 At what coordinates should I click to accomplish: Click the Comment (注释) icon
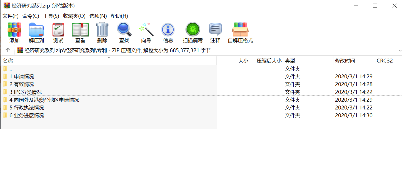[215, 30]
